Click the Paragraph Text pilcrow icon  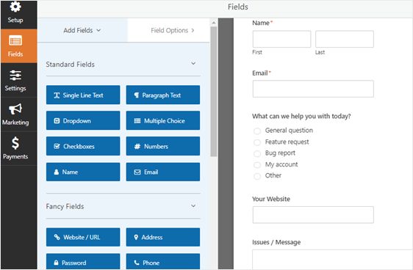pos(137,95)
